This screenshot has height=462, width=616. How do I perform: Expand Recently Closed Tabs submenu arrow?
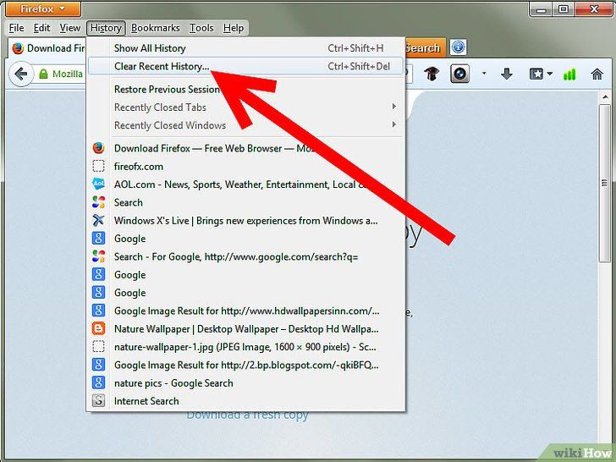click(x=393, y=107)
